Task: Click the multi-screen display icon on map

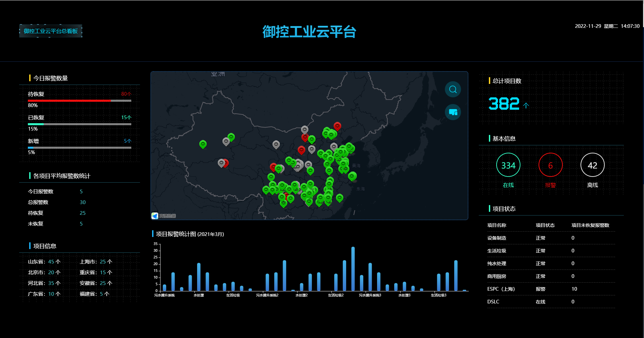Action: coord(453,112)
